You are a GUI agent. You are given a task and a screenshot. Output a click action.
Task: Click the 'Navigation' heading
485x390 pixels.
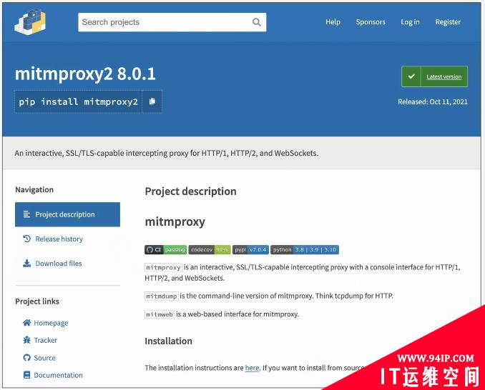pos(34,189)
